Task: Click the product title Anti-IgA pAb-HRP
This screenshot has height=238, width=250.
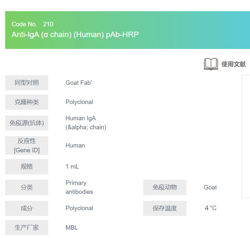Action: (75, 35)
